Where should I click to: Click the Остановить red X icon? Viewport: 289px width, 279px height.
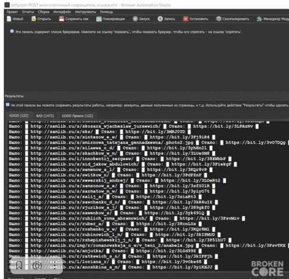coord(185,19)
